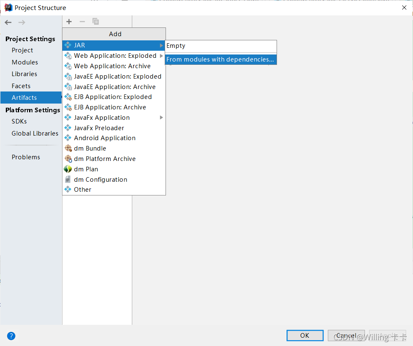Pick EJB Application: Exploded entry
The width and height of the screenshot is (413, 346).
click(x=114, y=97)
